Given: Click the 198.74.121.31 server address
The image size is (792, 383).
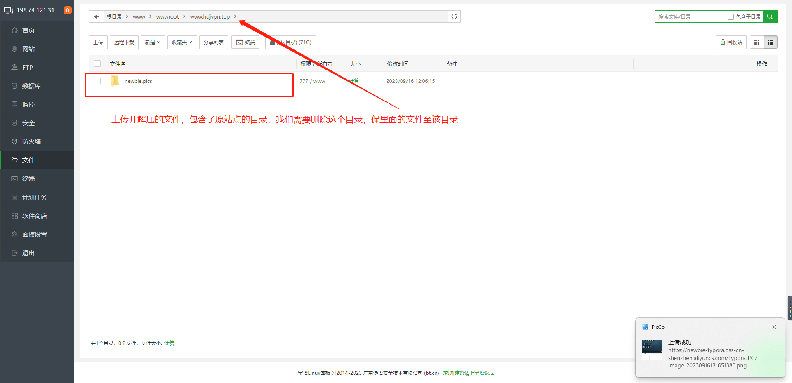Looking at the screenshot, I should click(35, 10).
